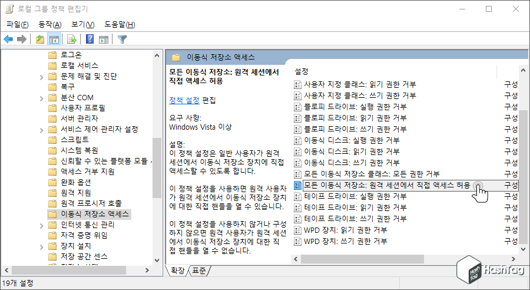This screenshot has height=290, width=530.
Task: Click tree pane horizontal scrollbar right arrow
Action: tap(147, 271)
